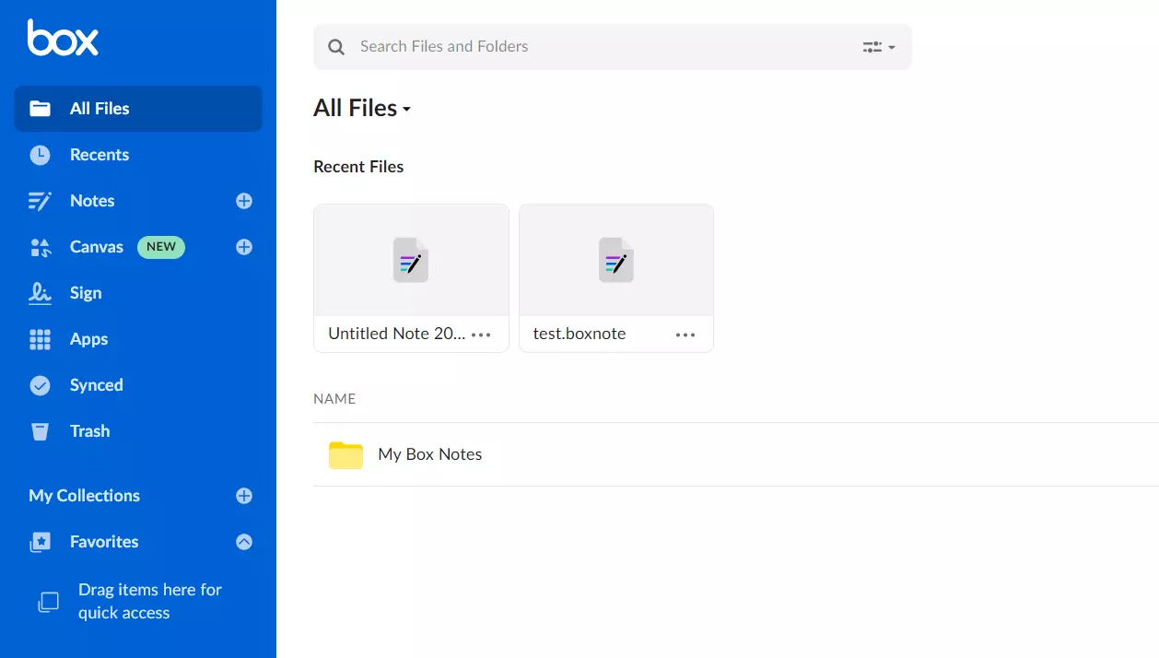The image size is (1159, 658).
Task: Open the Apps section
Action: point(88,339)
